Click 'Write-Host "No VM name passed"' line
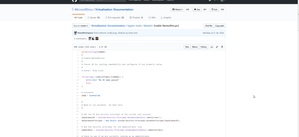The image size is (299, 137). (103, 80)
